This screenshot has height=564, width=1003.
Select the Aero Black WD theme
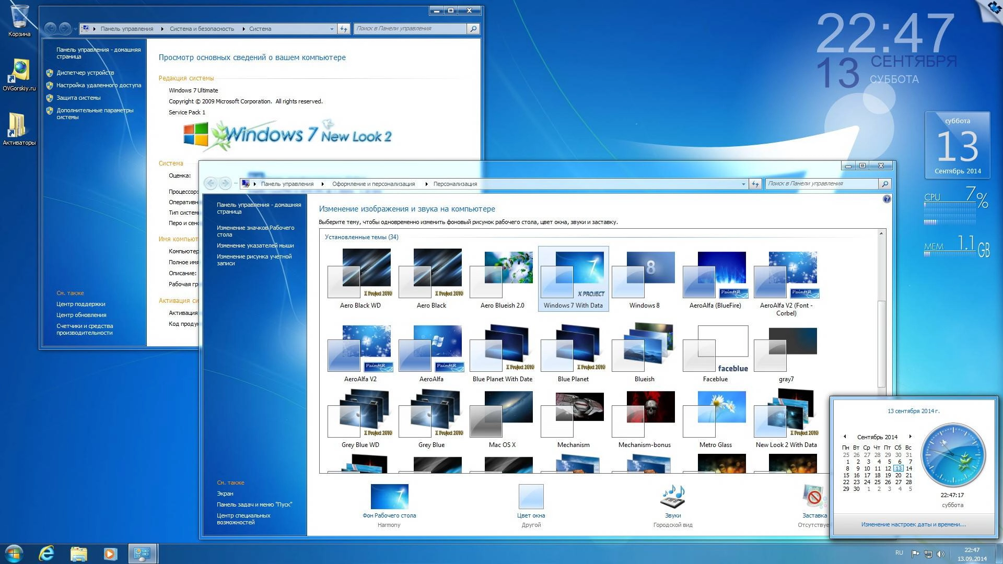tap(360, 279)
